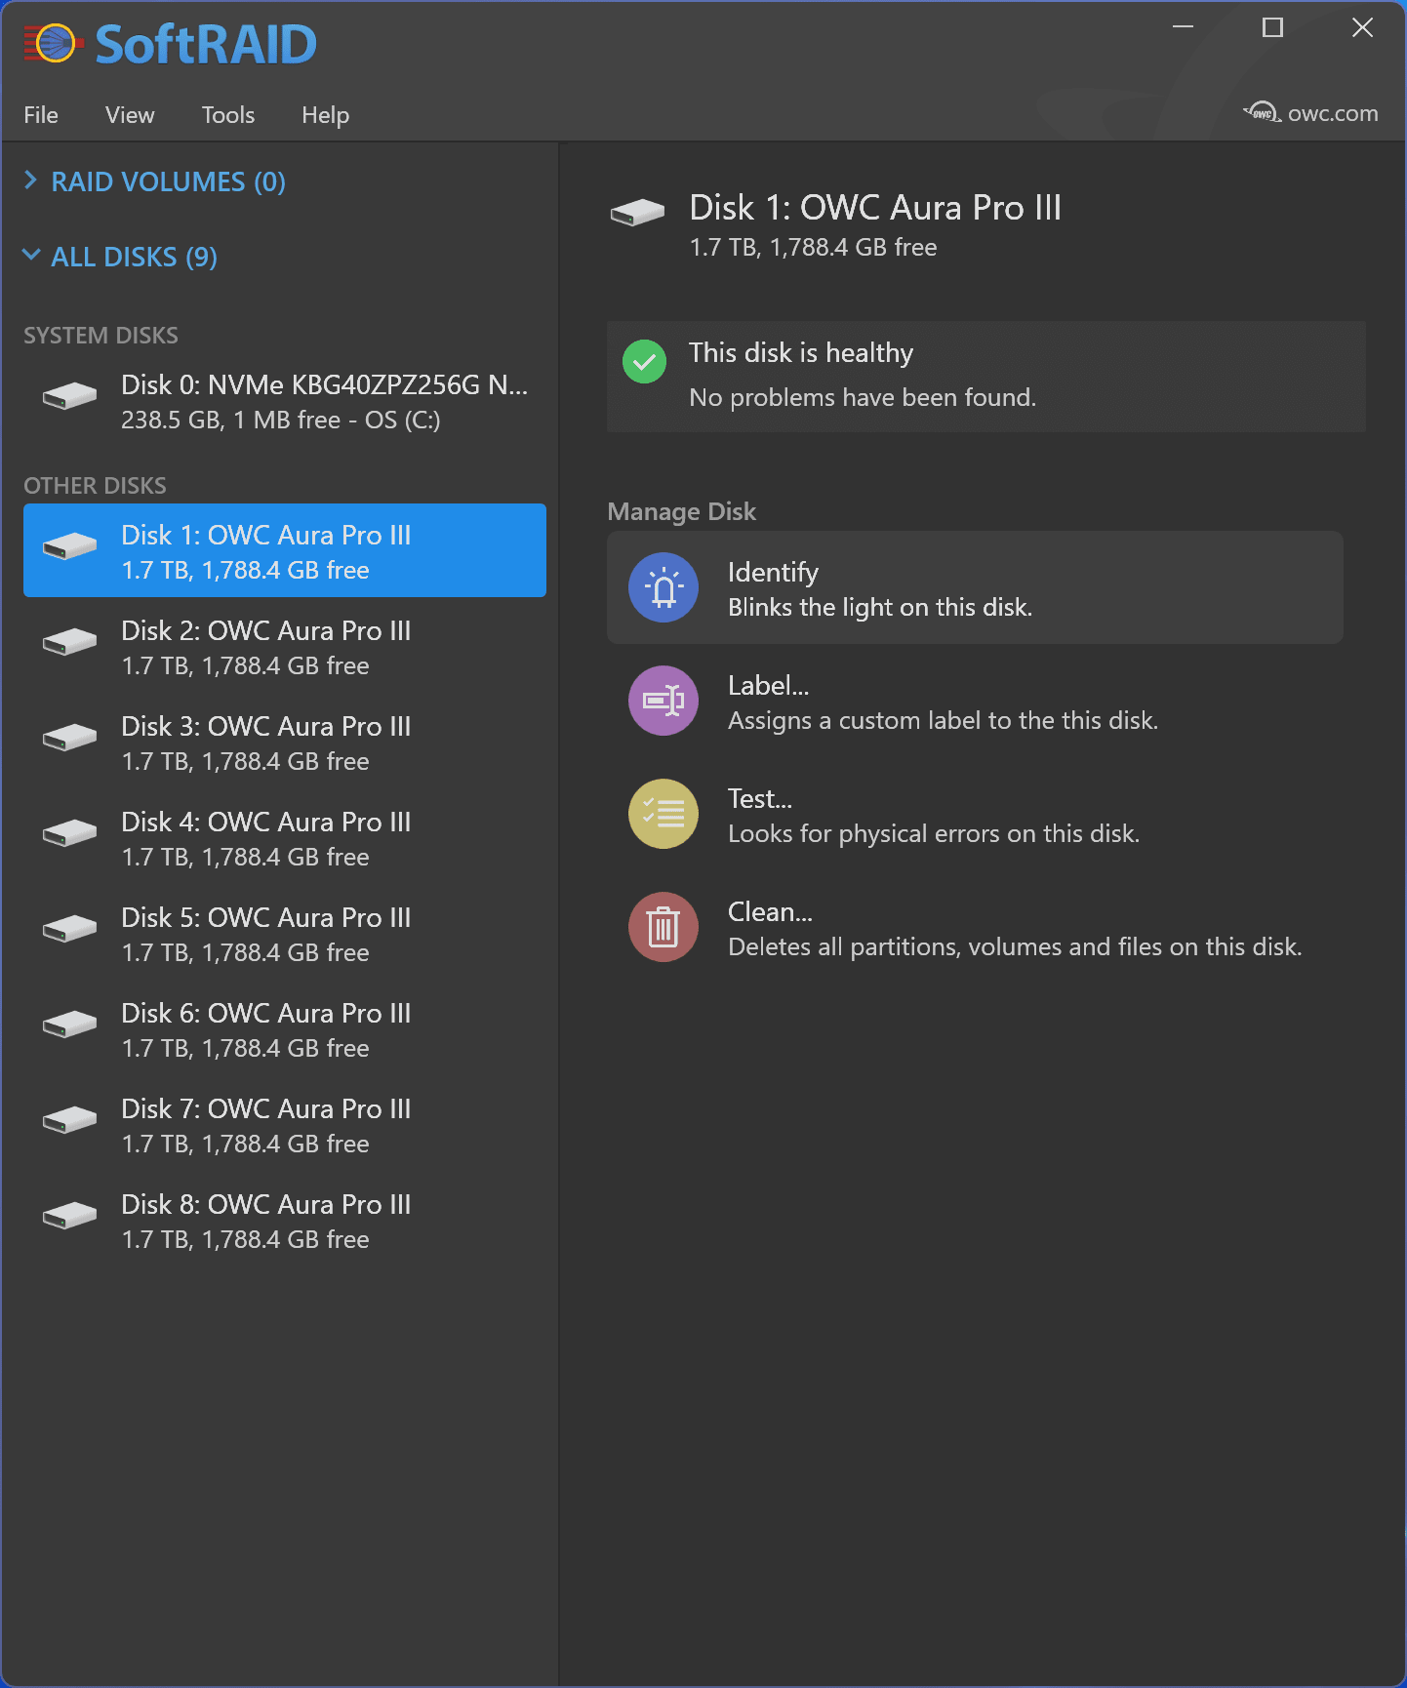Click the Disk 0 NVMe drive icon
Viewport: 1407px width, 1688px height.
(x=69, y=397)
